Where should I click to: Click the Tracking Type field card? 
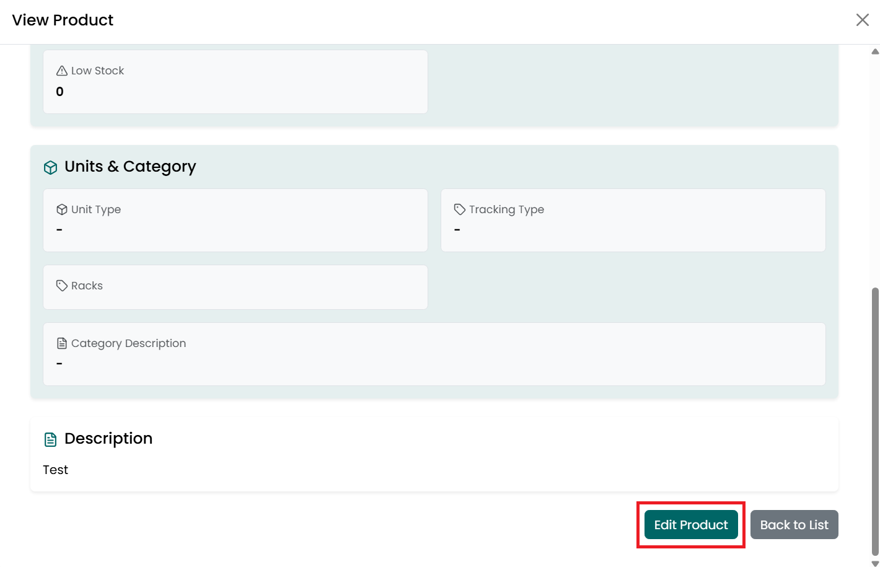click(x=633, y=220)
